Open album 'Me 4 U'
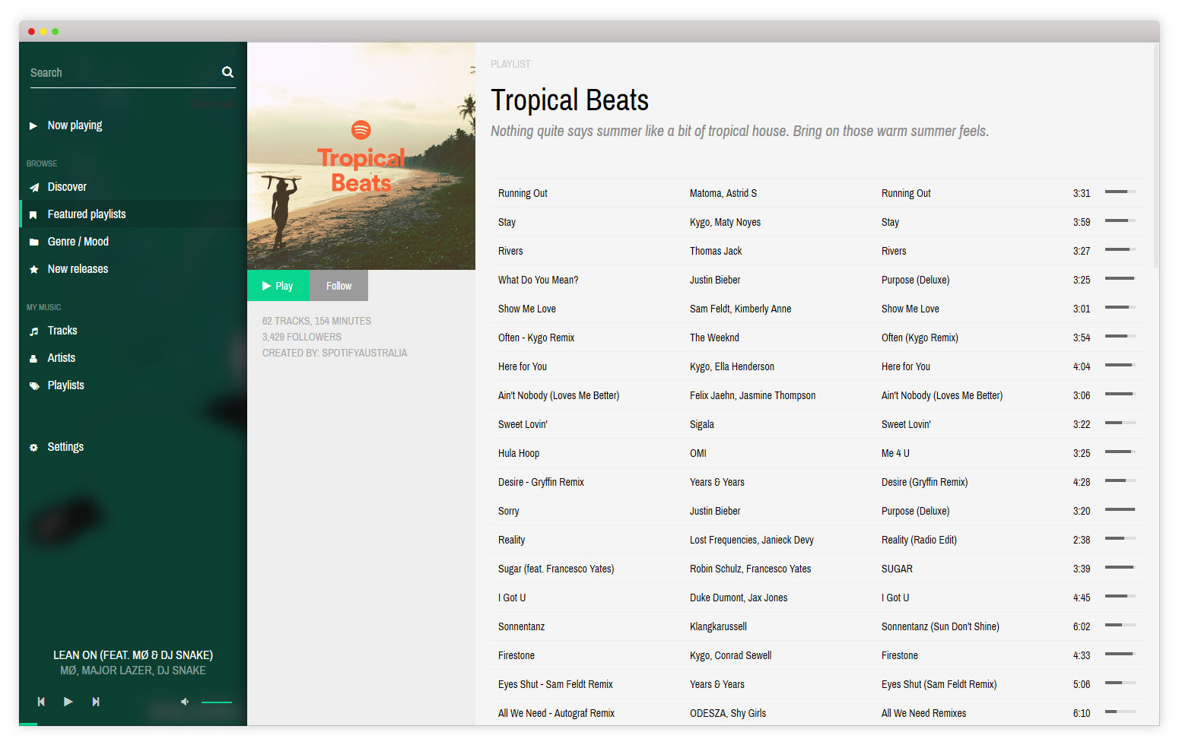This screenshot has height=745, width=1179. point(895,453)
